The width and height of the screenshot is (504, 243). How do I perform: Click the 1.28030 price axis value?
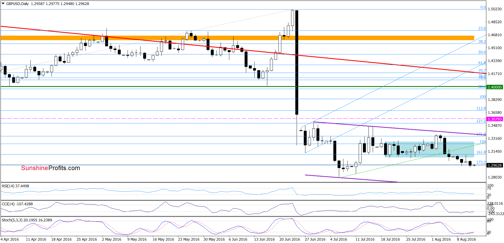tap(494, 177)
